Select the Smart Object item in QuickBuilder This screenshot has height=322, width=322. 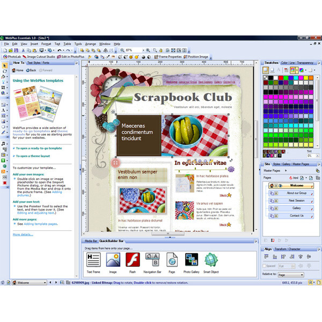click(211, 263)
